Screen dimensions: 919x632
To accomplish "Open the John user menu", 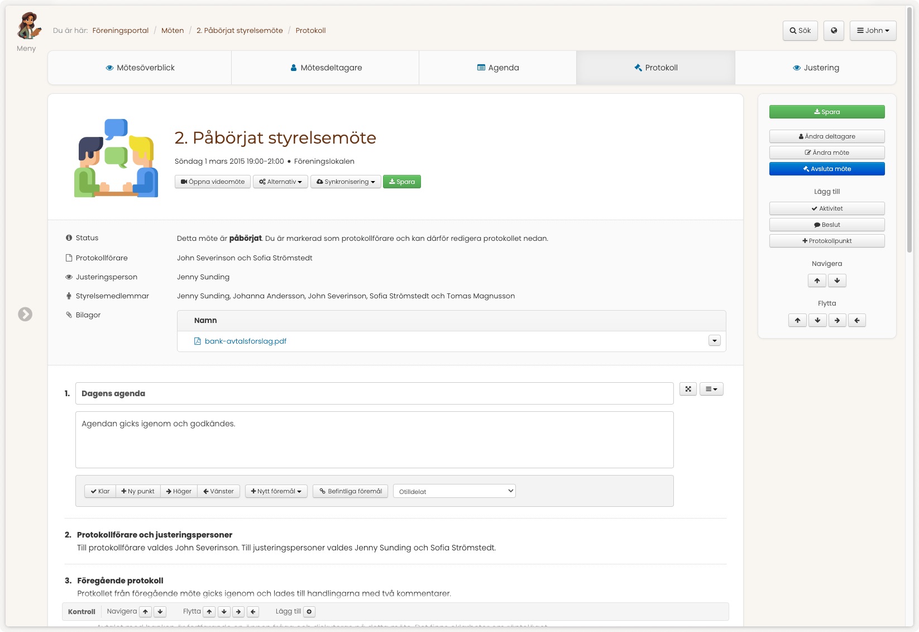I will (x=873, y=31).
